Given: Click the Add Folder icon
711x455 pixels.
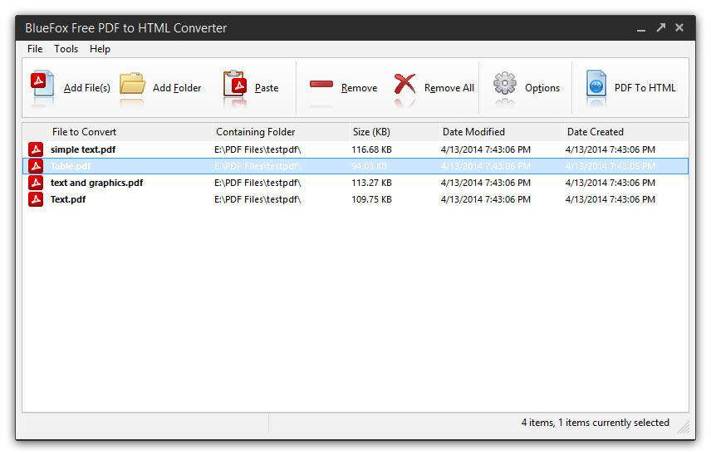Looking at the screenshot, I should [132, 84].
